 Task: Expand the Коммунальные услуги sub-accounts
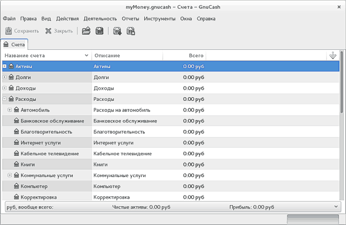coord(9,175)
